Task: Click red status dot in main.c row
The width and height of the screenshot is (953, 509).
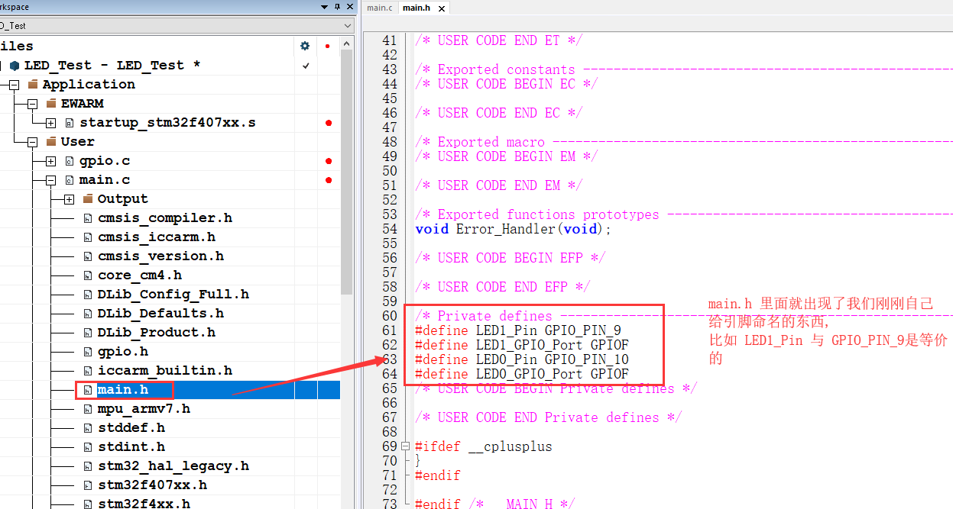Action: pos(329,180)
